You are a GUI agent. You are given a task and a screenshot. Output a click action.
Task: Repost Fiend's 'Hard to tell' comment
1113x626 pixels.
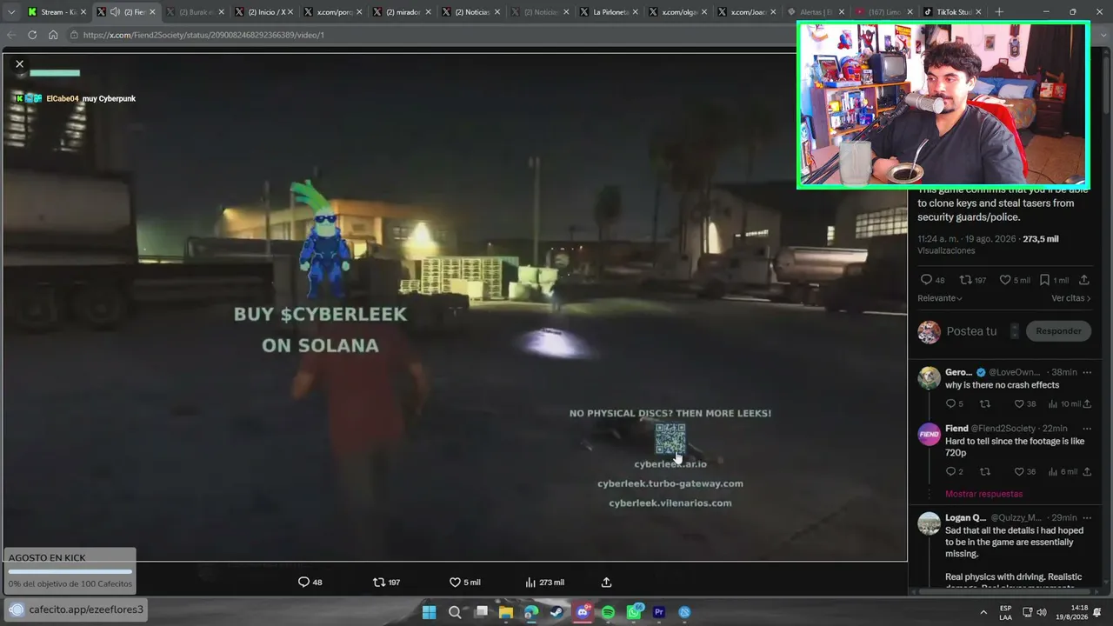pyautogui.click(x=985, y=471)
